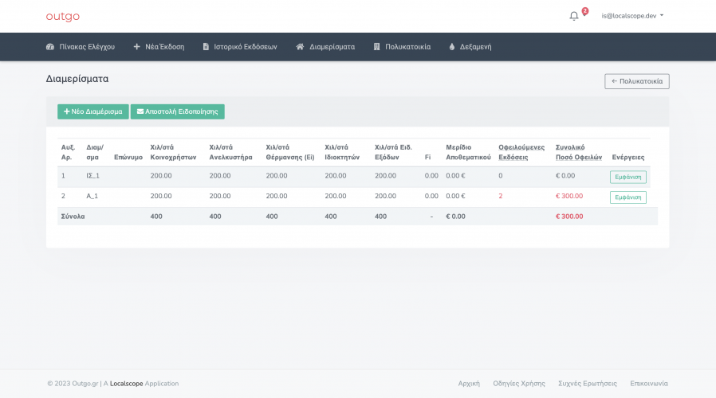The image size is (716, 398).
Task: Click the ← Πολυκατοικία back button
Action: coord(637,81)
